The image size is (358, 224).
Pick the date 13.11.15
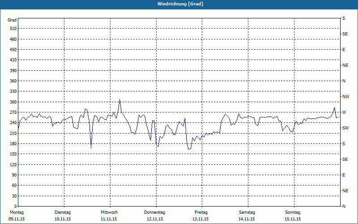pyautogui.click(x=200, y=219)
